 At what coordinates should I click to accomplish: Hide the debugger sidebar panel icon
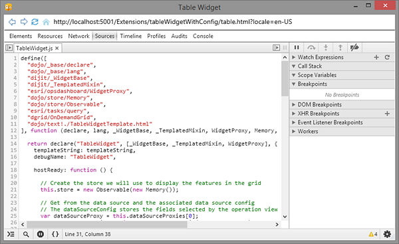tap(276, 48)
